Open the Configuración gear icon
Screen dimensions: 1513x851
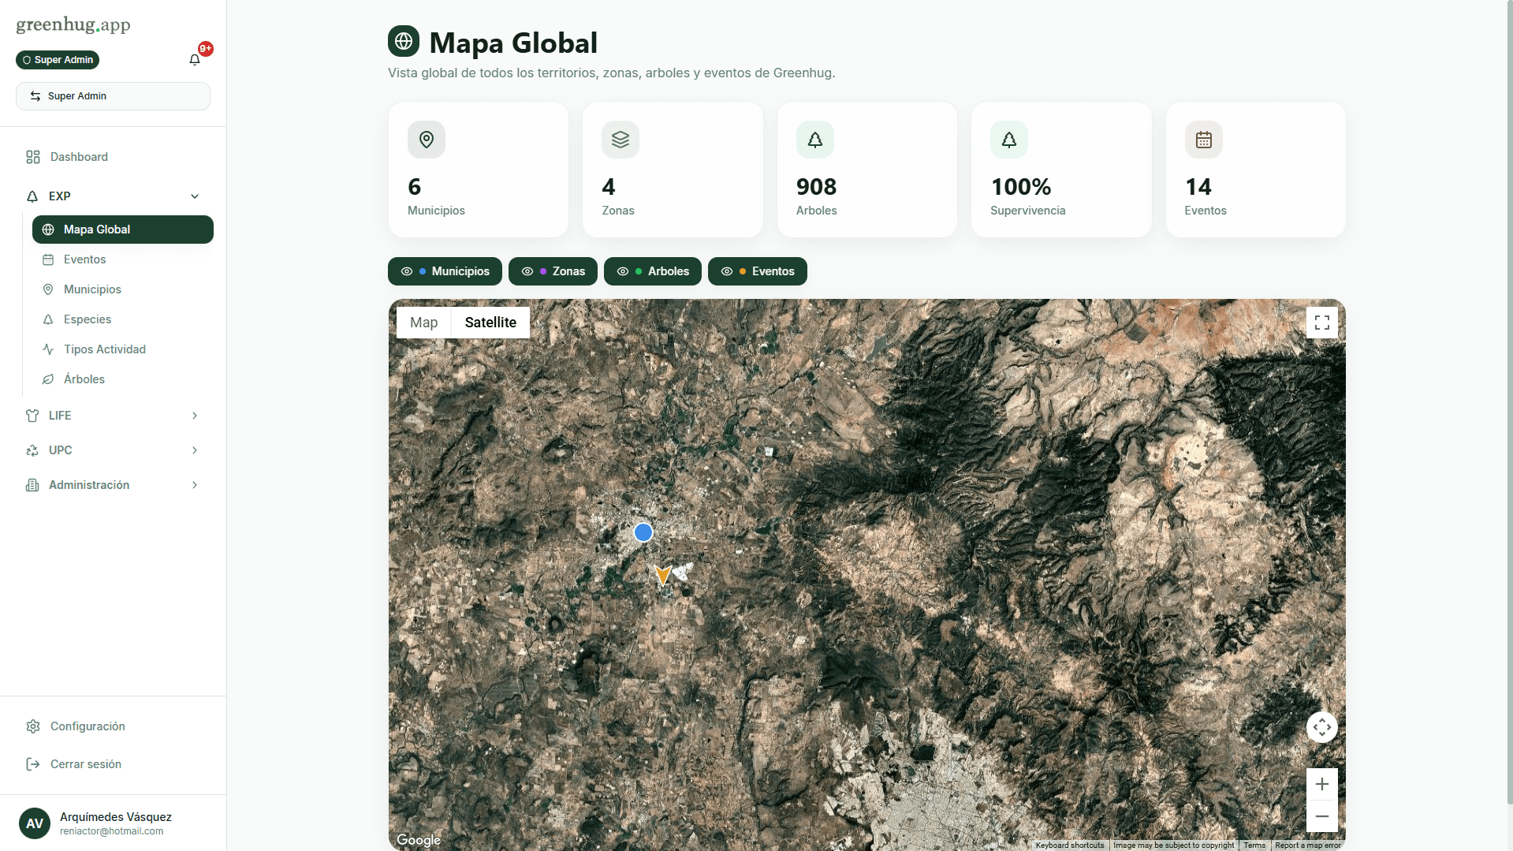(32, 726)
